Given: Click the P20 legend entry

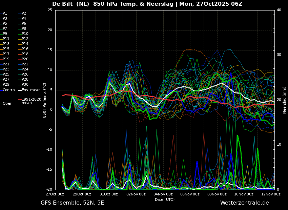Looking at the screenshot, I should pos(23,59).
